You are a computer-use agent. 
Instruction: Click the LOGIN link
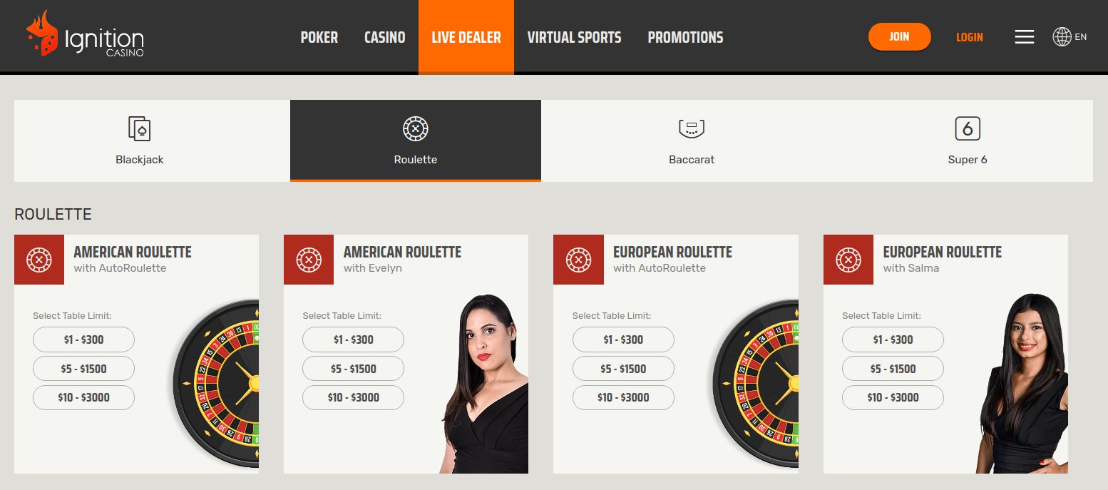click(x=969, y=37)
